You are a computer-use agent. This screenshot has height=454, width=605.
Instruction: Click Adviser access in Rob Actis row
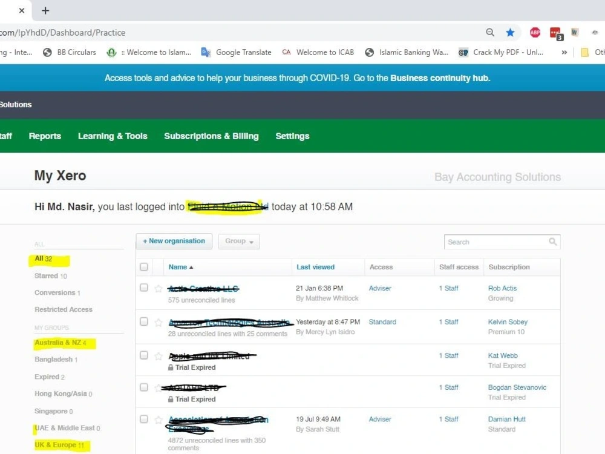point(380,288)
